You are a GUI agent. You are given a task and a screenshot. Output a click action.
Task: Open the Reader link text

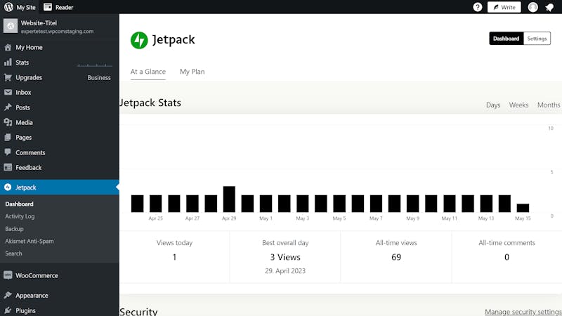pyautogui.click(x=64, y=7)
